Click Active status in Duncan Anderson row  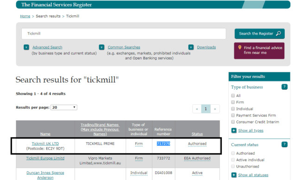(197, 173)
